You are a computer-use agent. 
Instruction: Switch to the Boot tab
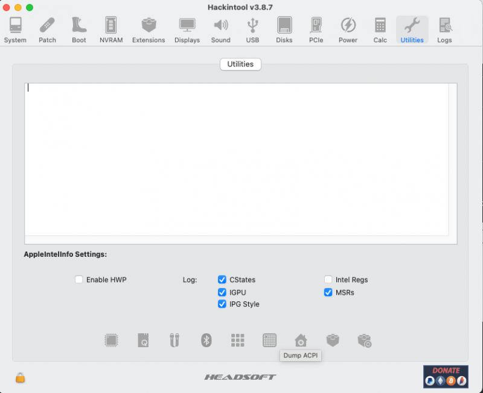coord(79,30)
